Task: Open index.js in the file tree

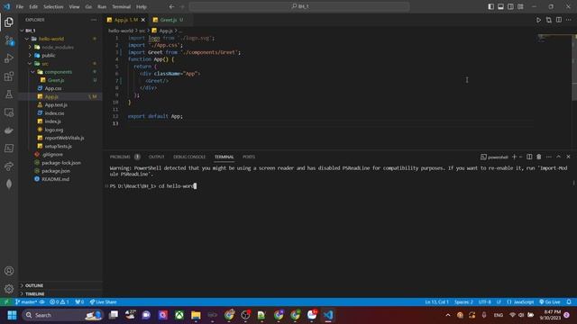Action: (53, 121)
